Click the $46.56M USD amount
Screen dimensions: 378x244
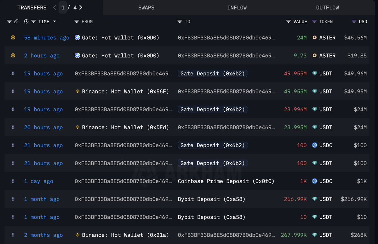point(355,37)
